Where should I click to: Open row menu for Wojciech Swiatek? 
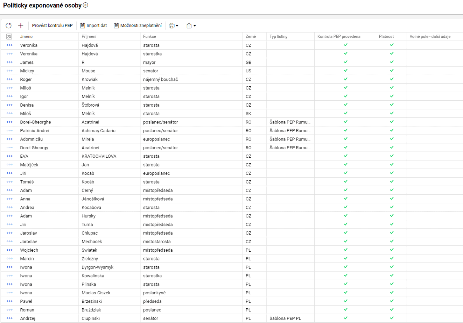9,250
